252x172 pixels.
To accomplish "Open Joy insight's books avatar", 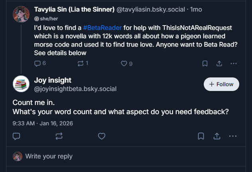I will 21,84.
